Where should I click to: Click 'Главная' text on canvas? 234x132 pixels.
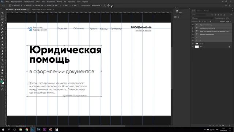pyautogui.click(x=62, y=29)
